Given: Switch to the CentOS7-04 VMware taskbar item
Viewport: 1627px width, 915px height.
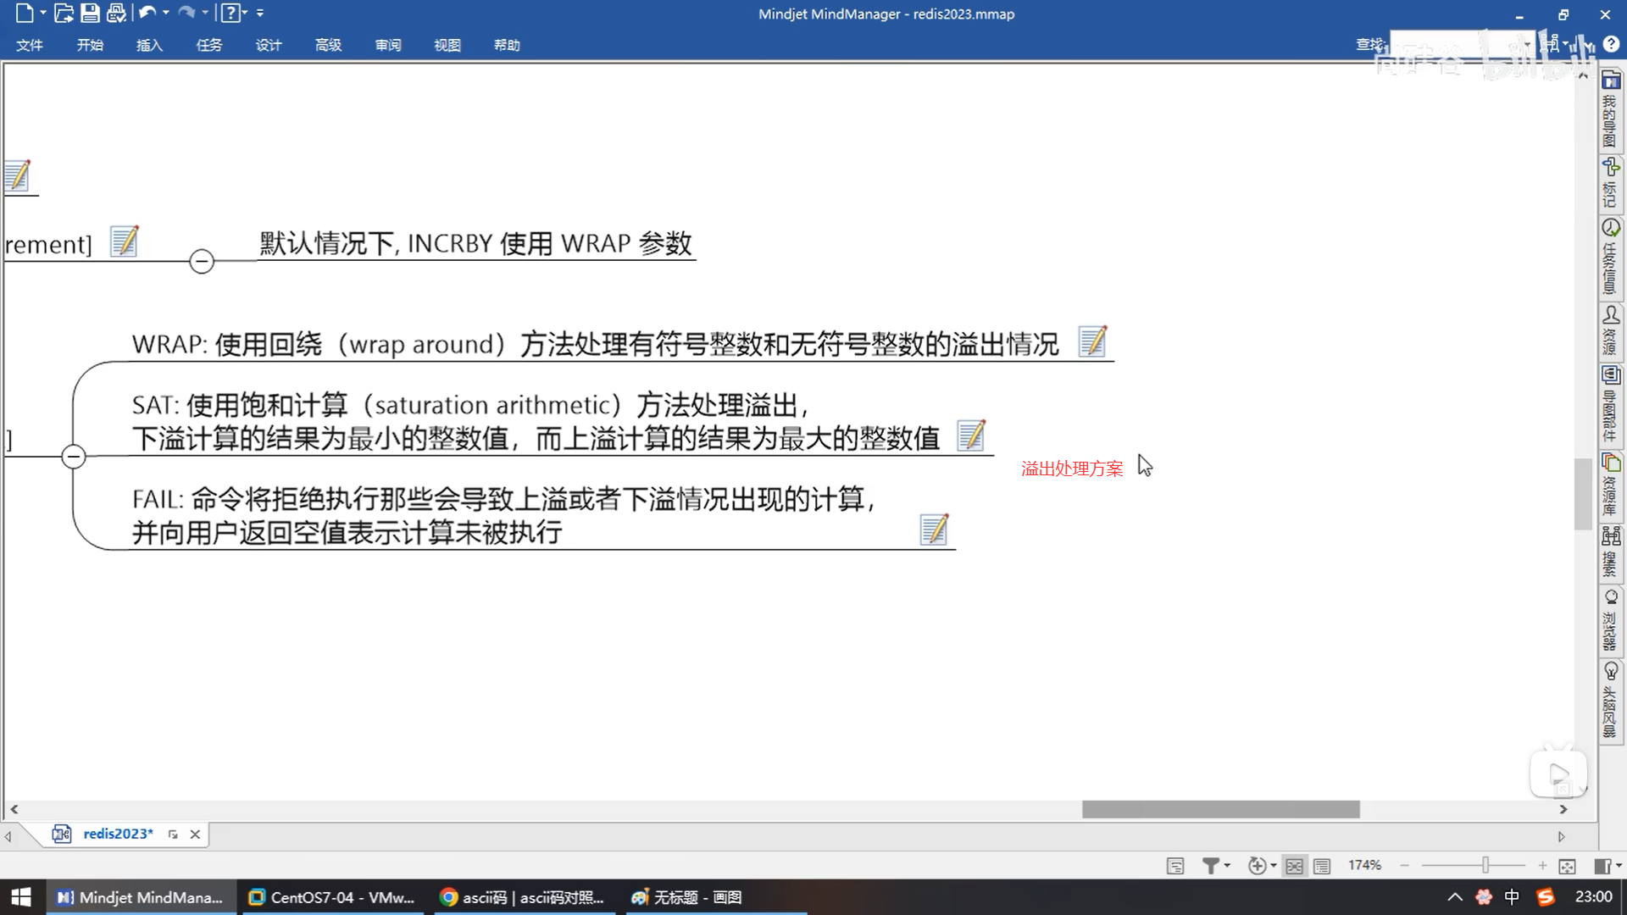Looking at the screenshot, I should (x=332, y=897).
